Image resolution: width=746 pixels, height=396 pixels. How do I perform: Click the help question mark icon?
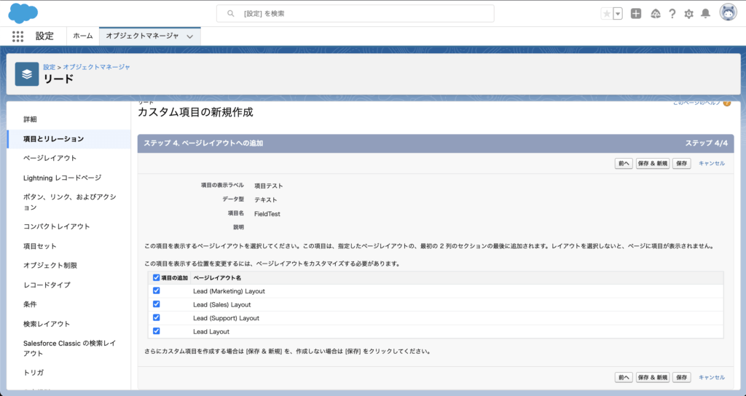coord(672,14)
